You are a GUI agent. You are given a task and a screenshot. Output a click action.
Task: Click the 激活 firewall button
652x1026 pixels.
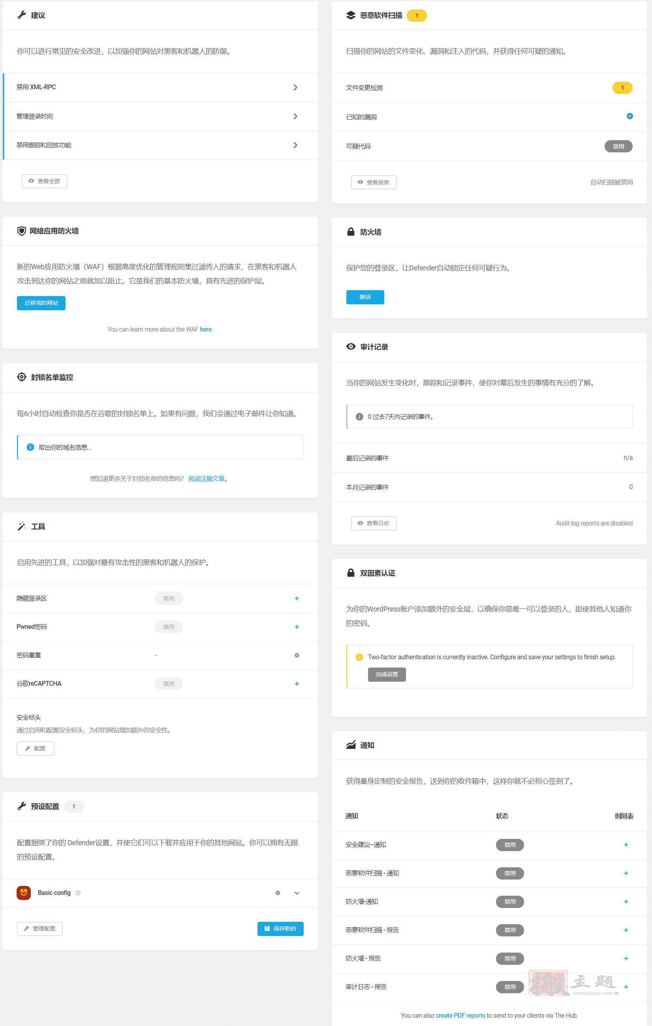pyautogui.click(x=365, y=297)
